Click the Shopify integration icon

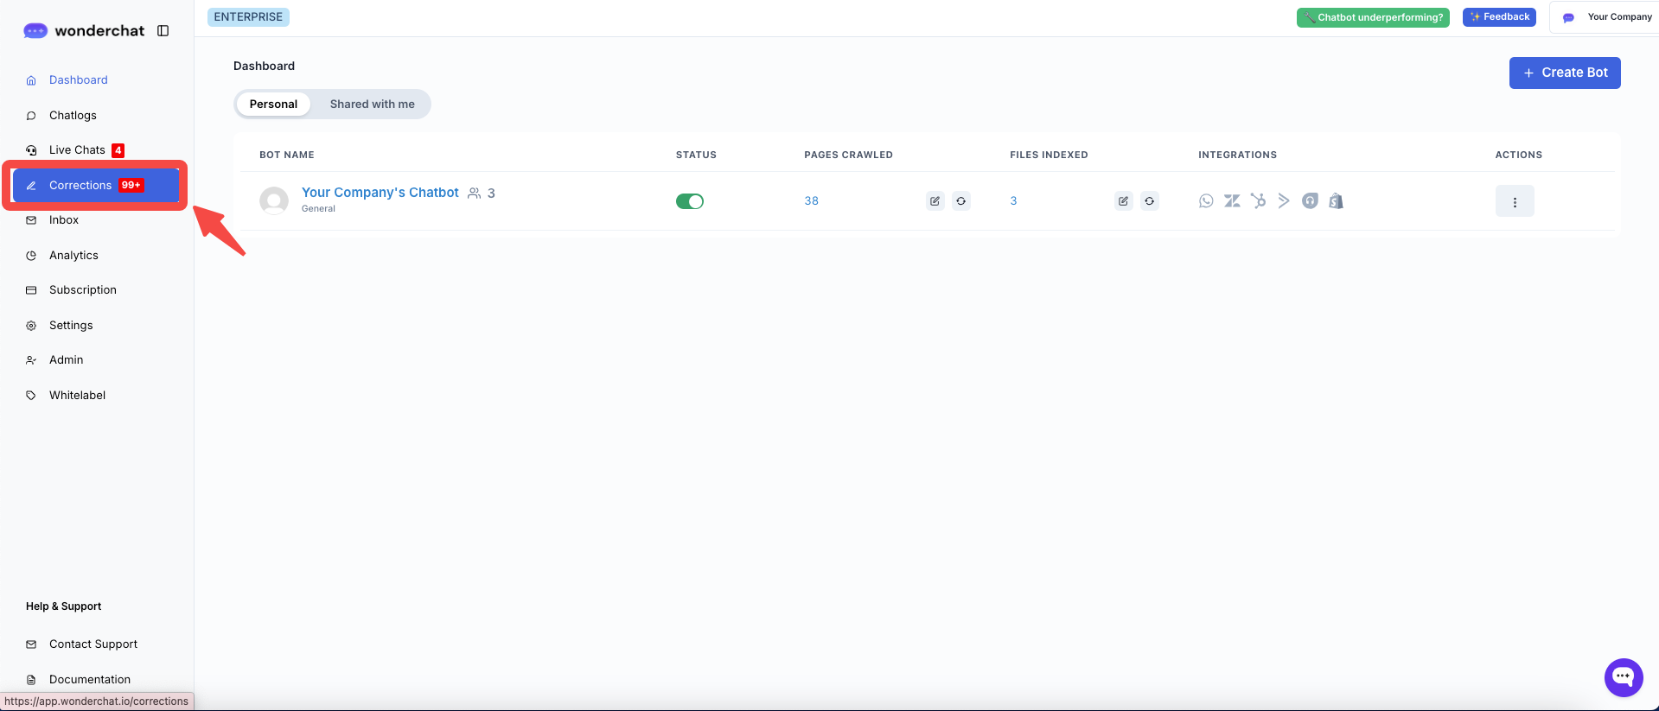tap(1336, 201)
